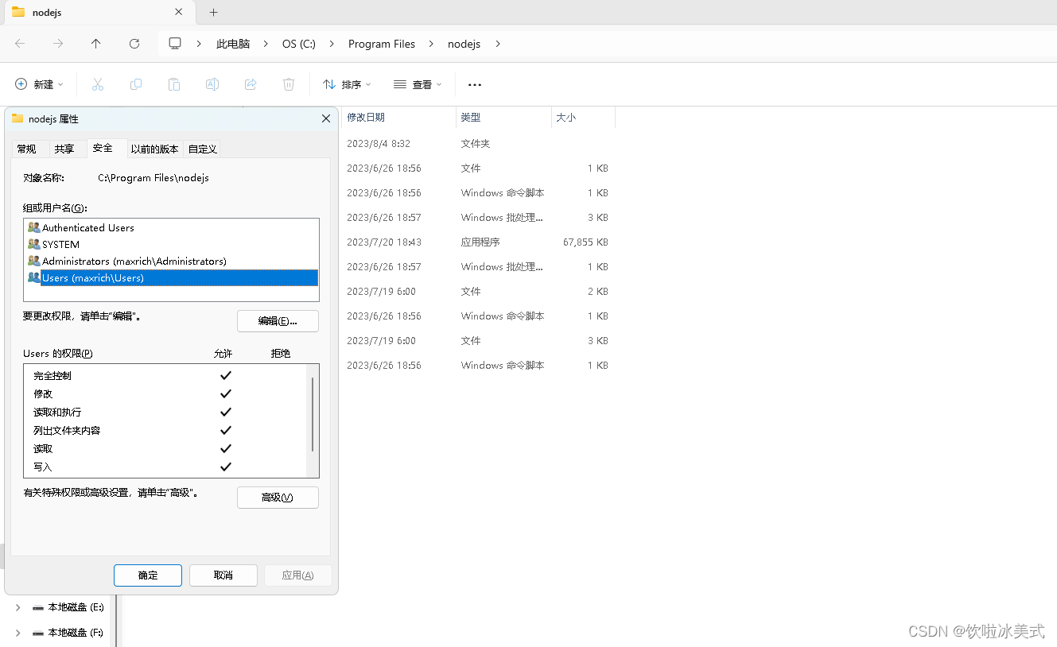
Task: Open the 查看 (View) dropdown
Action: pyautogui.click(x=418, y=84)
